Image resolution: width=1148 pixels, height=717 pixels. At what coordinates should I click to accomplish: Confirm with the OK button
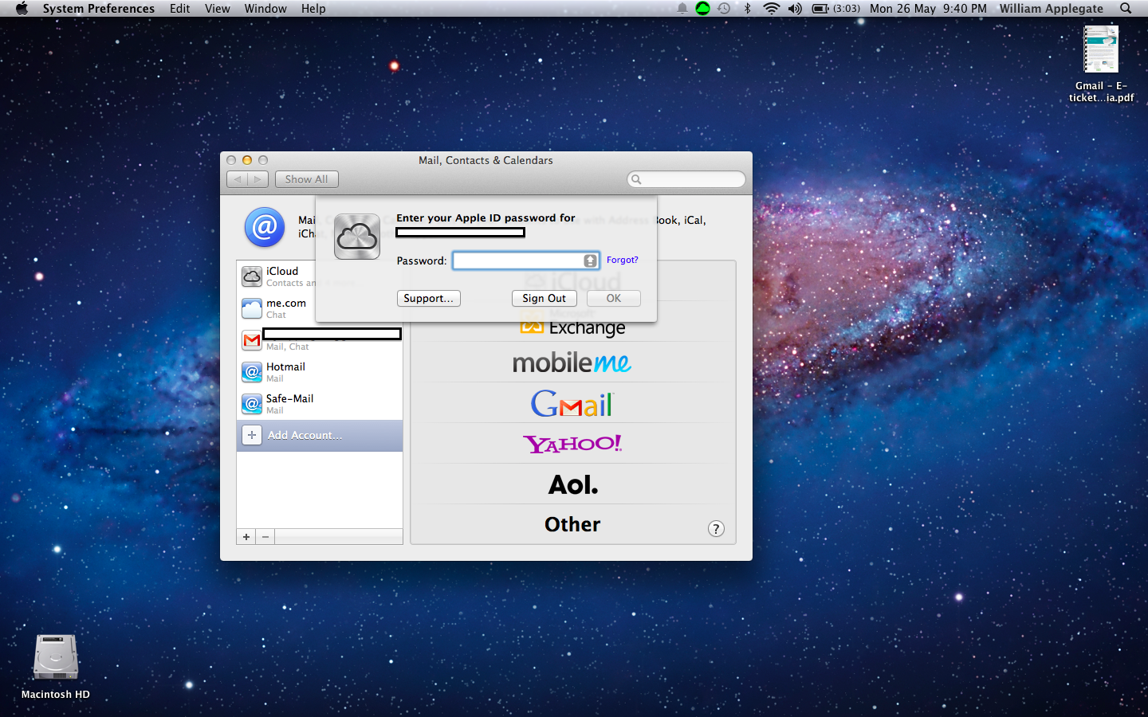coord(613,298)
